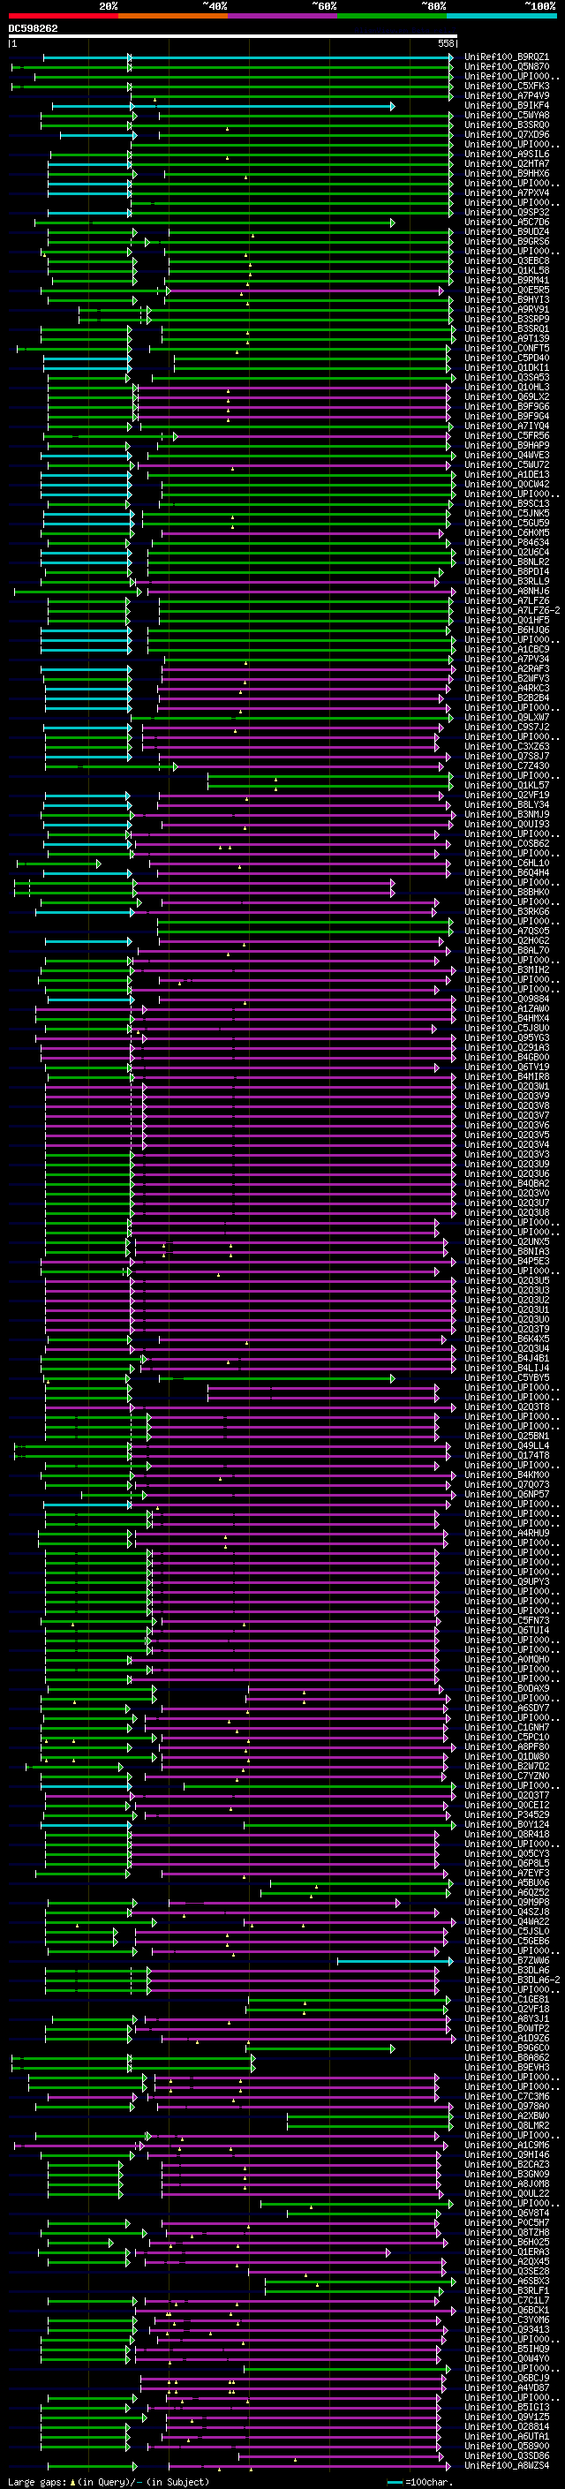The height and width of the screenshot is (2489, 565).
Task: Select the UniRef100_B8LY34 label
Action: point(507,805)
